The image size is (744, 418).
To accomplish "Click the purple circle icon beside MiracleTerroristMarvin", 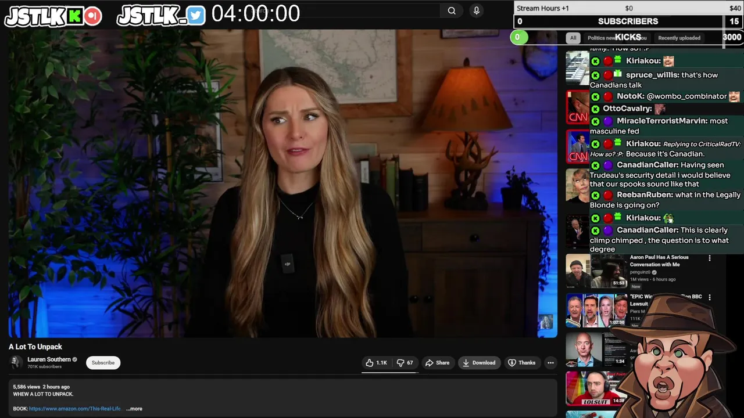I will pyautogui.click(x=607, y=121).
